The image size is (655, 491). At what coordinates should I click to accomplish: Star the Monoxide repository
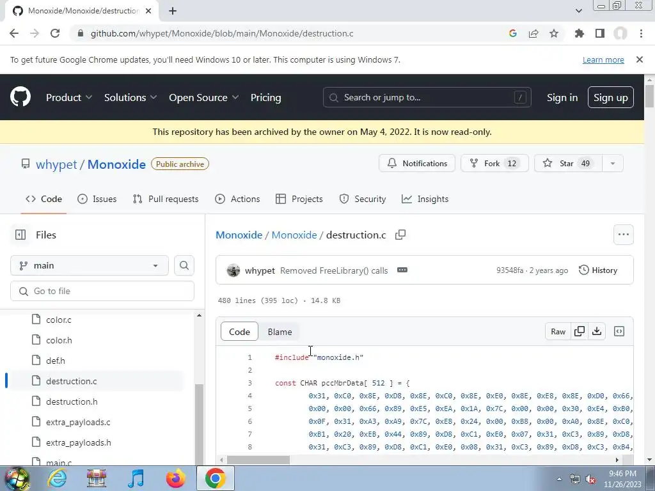[568, 163]
